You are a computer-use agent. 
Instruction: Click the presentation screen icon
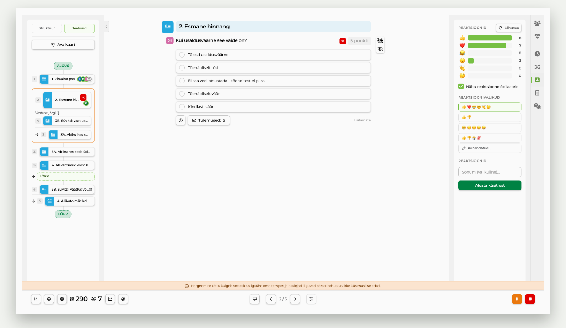point(255,299)
